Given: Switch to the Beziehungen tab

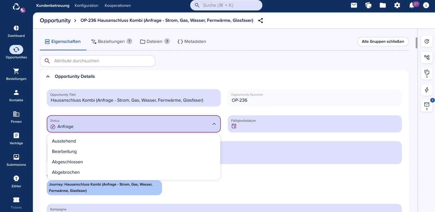Looking at the screenshot, I should point(111,42).
